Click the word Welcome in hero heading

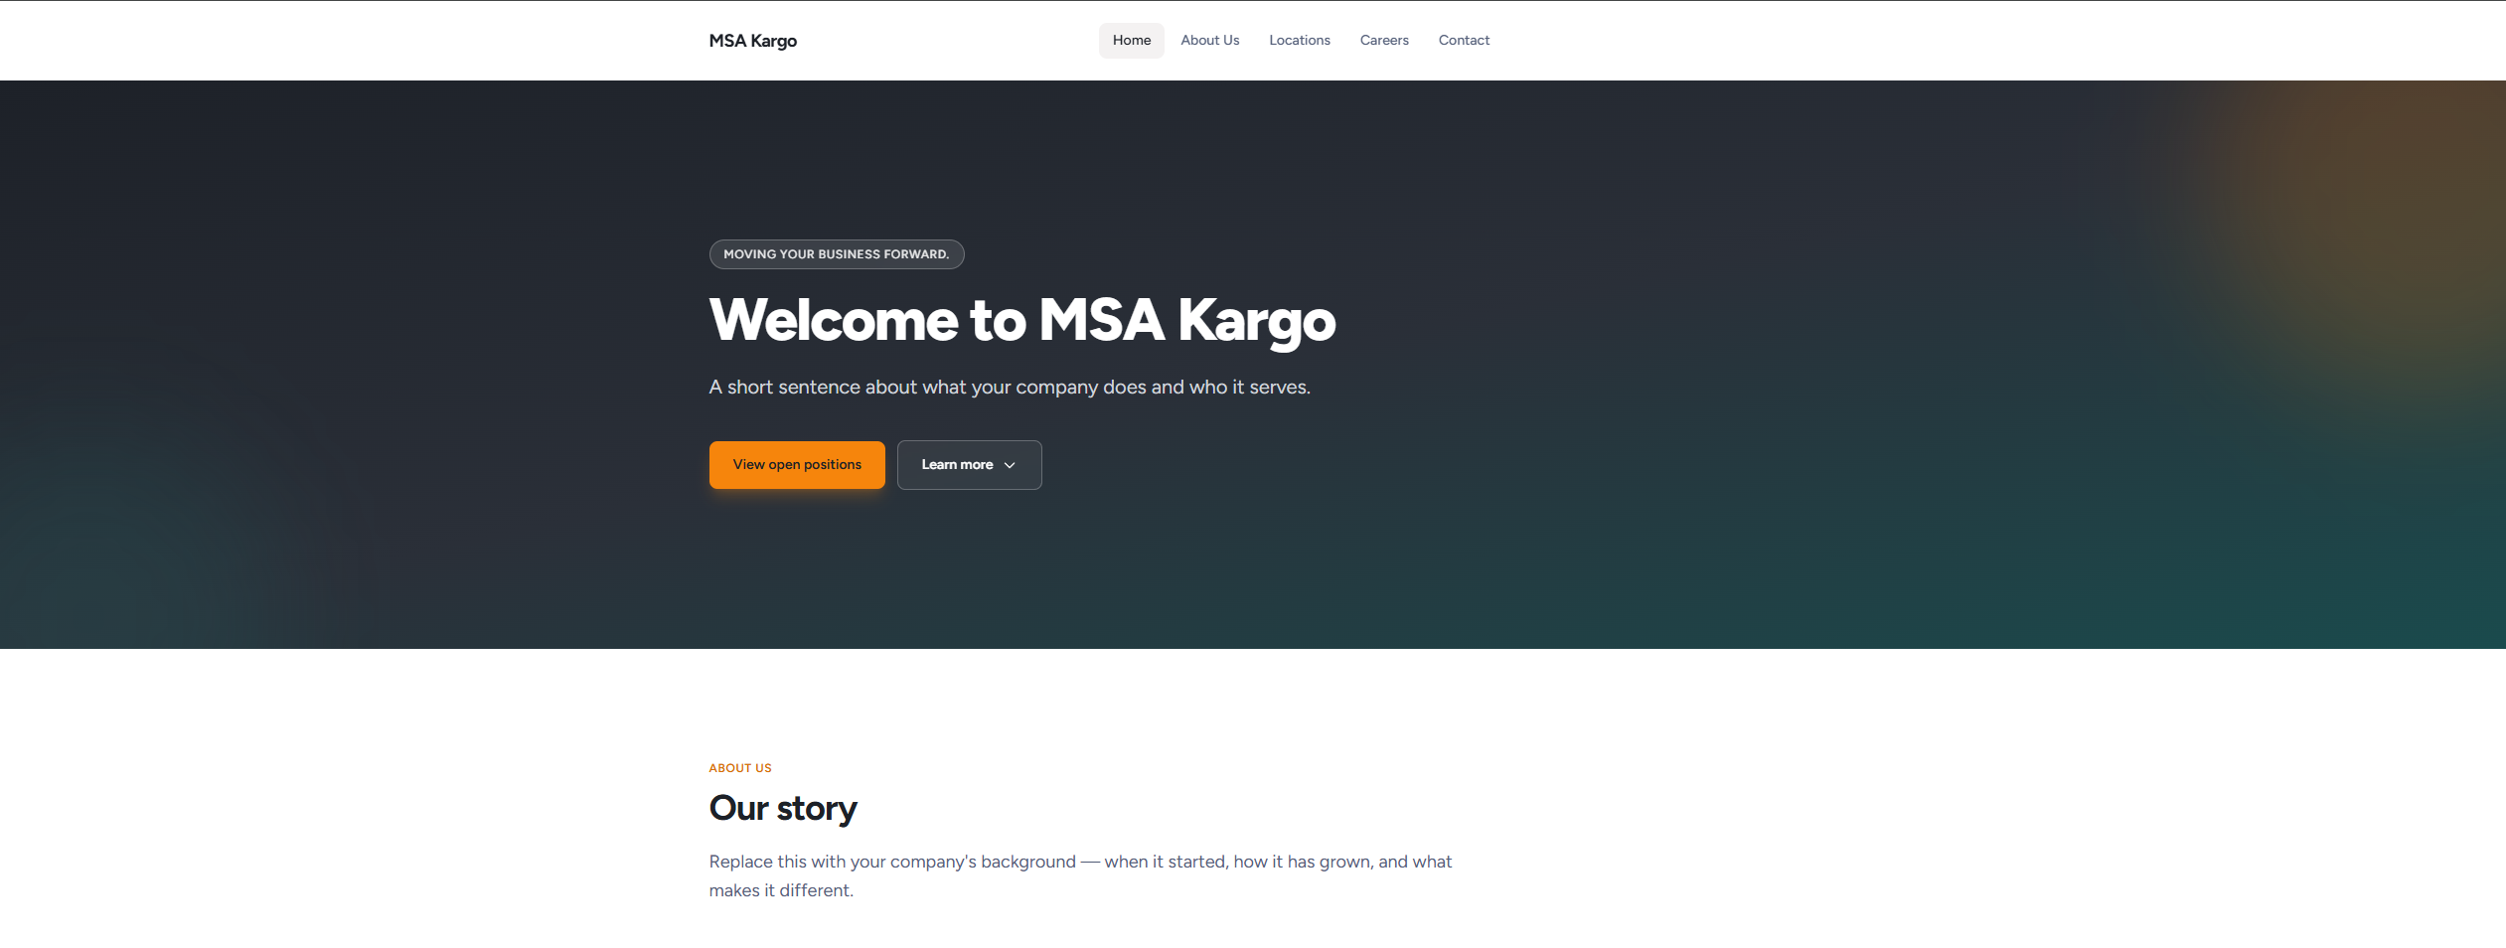(833, 320)
